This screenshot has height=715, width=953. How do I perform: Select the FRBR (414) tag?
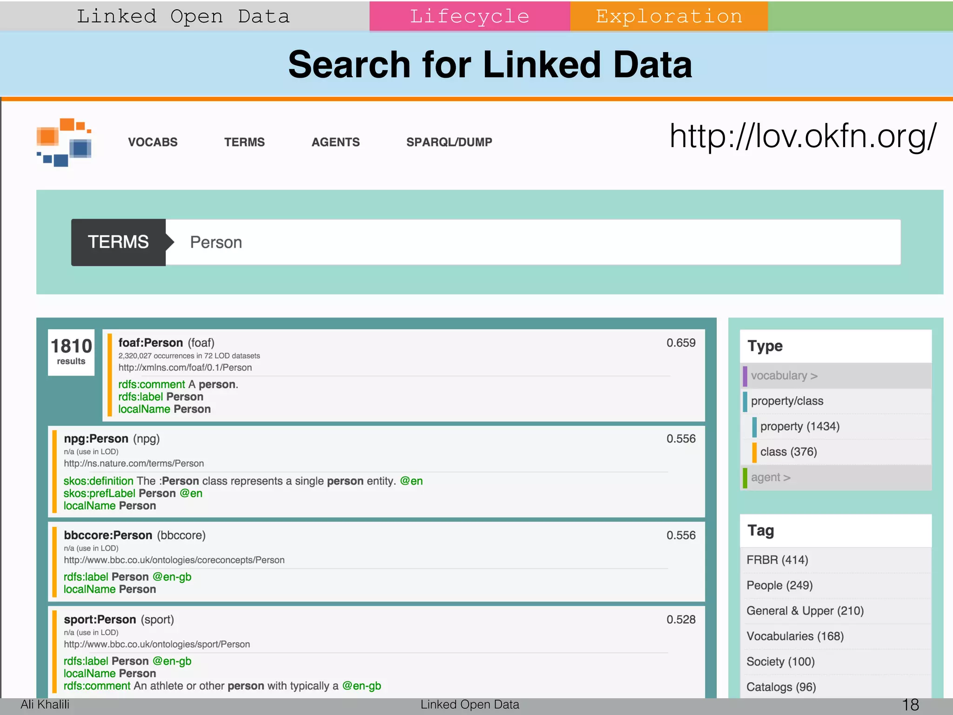coord(777,560)
